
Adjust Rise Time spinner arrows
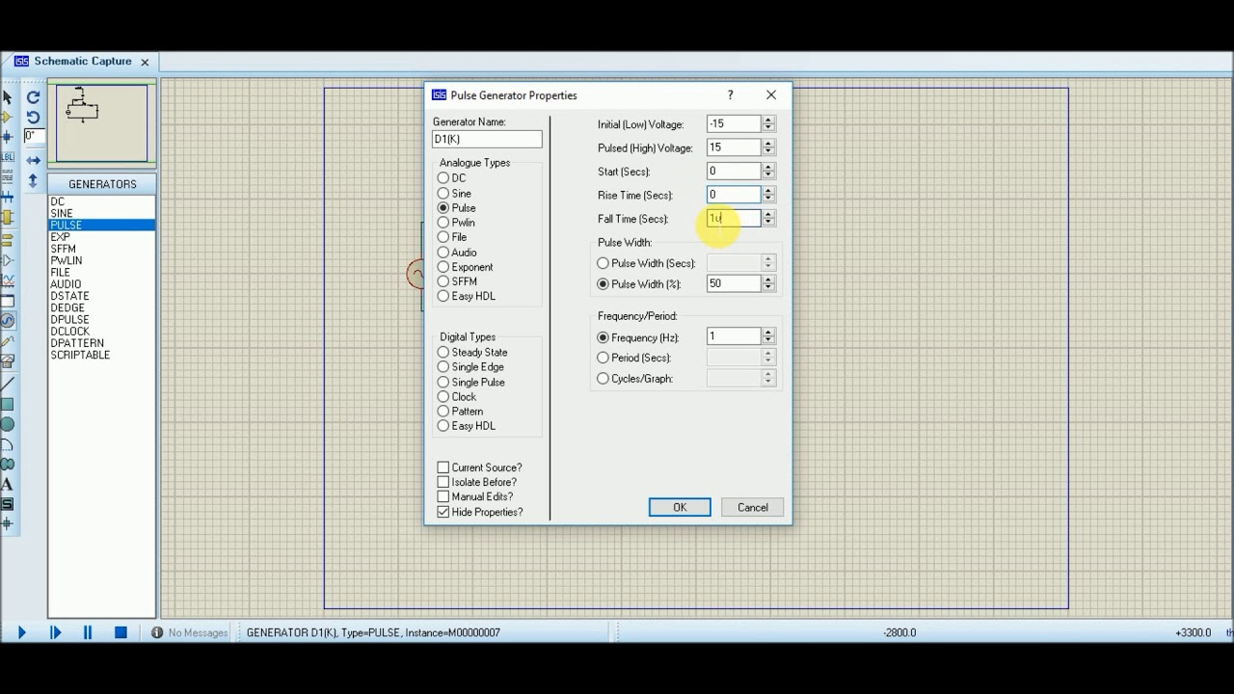[x=768, y=195]
